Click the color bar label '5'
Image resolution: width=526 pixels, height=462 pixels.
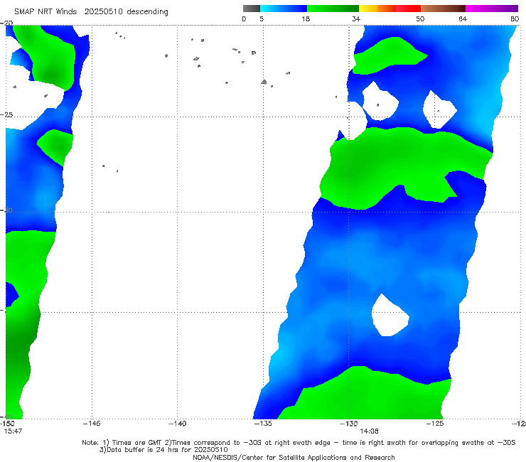(x=262, y=18)
